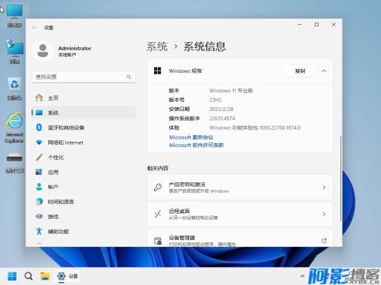Click the 体验 feature pack value text
This screenshot has height=285, width=381.
click(255, 127)
